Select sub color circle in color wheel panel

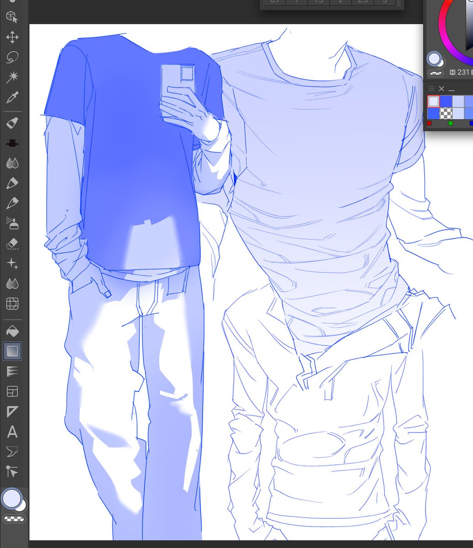click(x=441, y=63)
